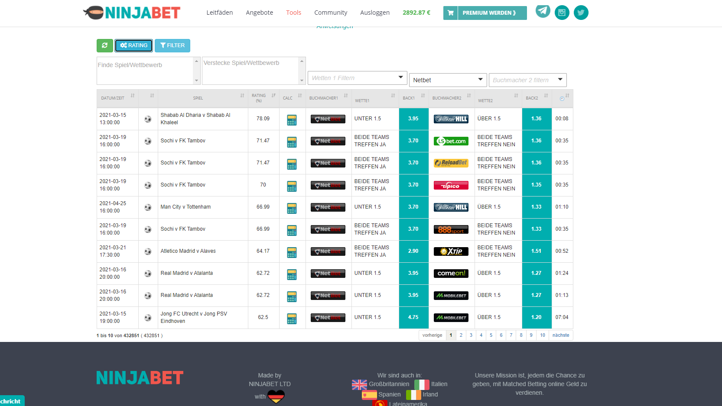
Task: Click scrollbar down arrow in Finde Spiel field
Action: 197,81
